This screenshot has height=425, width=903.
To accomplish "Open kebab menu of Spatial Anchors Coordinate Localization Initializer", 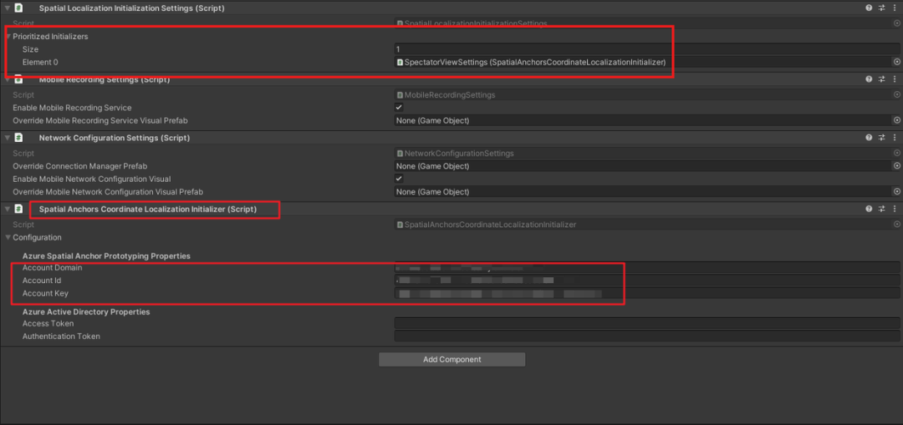I will (x=895, y=210).
